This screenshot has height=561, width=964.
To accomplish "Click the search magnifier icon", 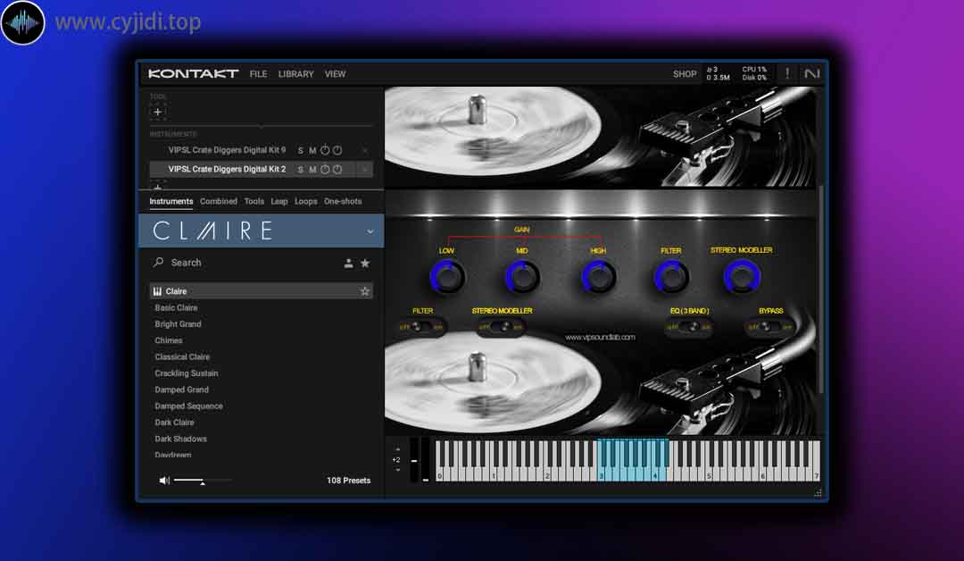I will pyautogui.click(x=159, y=262).
